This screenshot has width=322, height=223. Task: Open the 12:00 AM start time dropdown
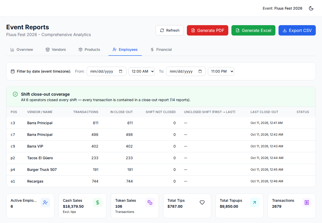(x=142, y=71)
